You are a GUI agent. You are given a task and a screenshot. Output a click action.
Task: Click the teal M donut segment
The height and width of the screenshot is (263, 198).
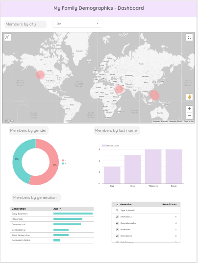[17, 159]
